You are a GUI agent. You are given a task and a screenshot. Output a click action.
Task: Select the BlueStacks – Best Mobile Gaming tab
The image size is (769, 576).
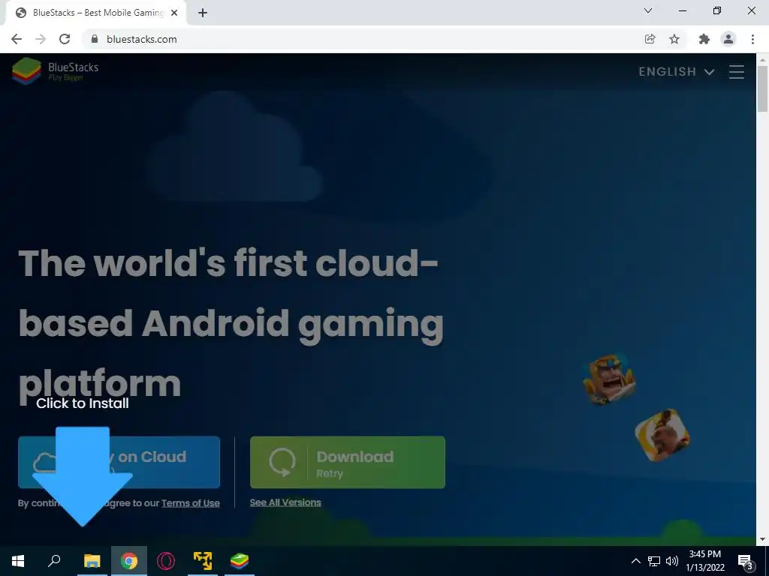tap(95, 13)
